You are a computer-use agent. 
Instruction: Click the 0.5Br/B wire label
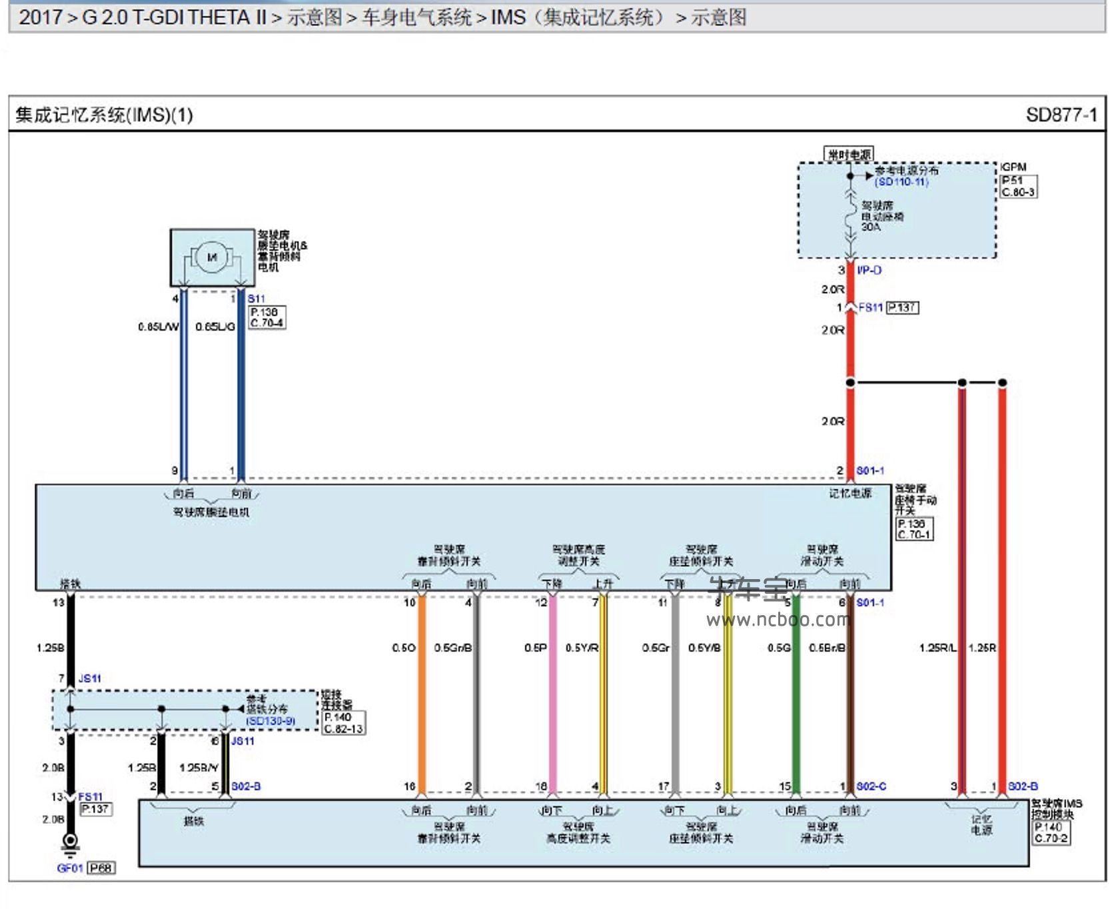827,648
